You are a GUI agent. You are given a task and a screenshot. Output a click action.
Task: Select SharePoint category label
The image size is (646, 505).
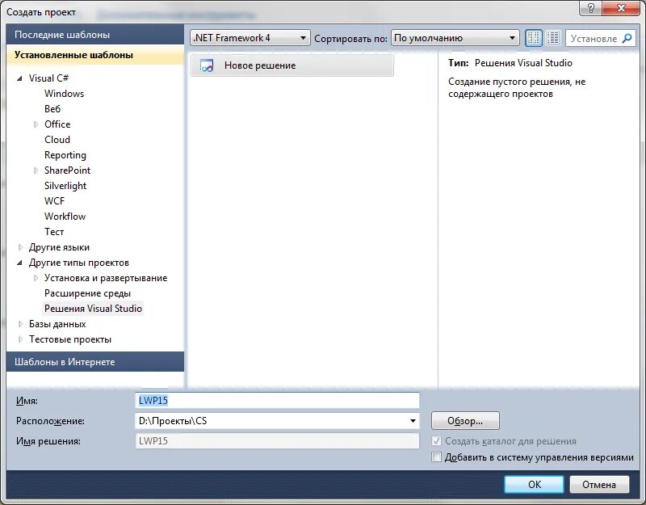(67, 170)
